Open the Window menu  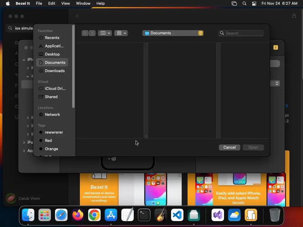coord(83,4)
